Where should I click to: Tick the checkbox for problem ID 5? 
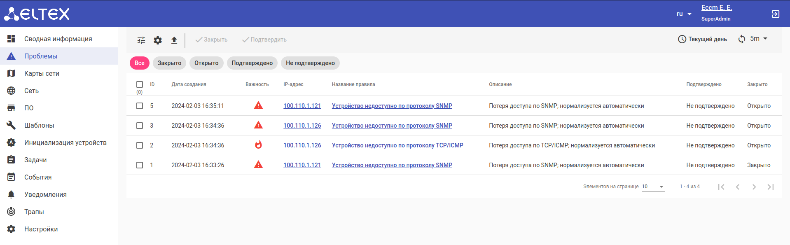coord(140,106)
